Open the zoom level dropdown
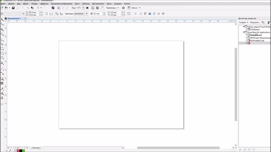The width and height of the screenshot is (271, 152). click(83, 8)
